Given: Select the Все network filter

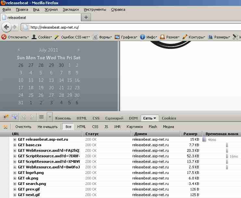Looking at the screenshot, I should (x=68, y=127).
